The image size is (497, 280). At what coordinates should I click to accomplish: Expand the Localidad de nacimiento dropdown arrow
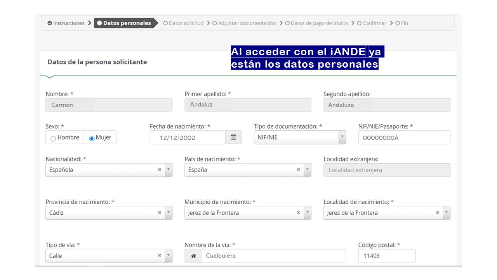[447, 213]
